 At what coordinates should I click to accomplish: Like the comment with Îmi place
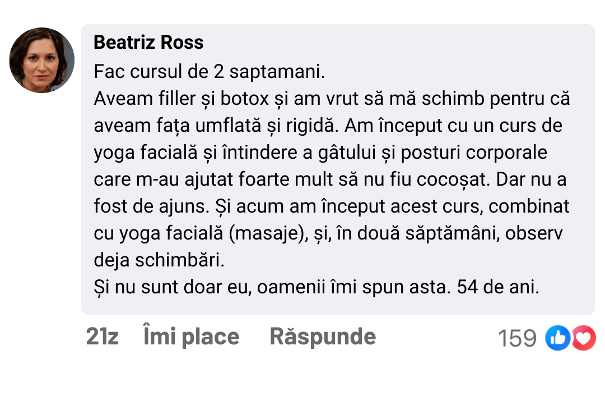pyautogui.click(x=192, y=337)
